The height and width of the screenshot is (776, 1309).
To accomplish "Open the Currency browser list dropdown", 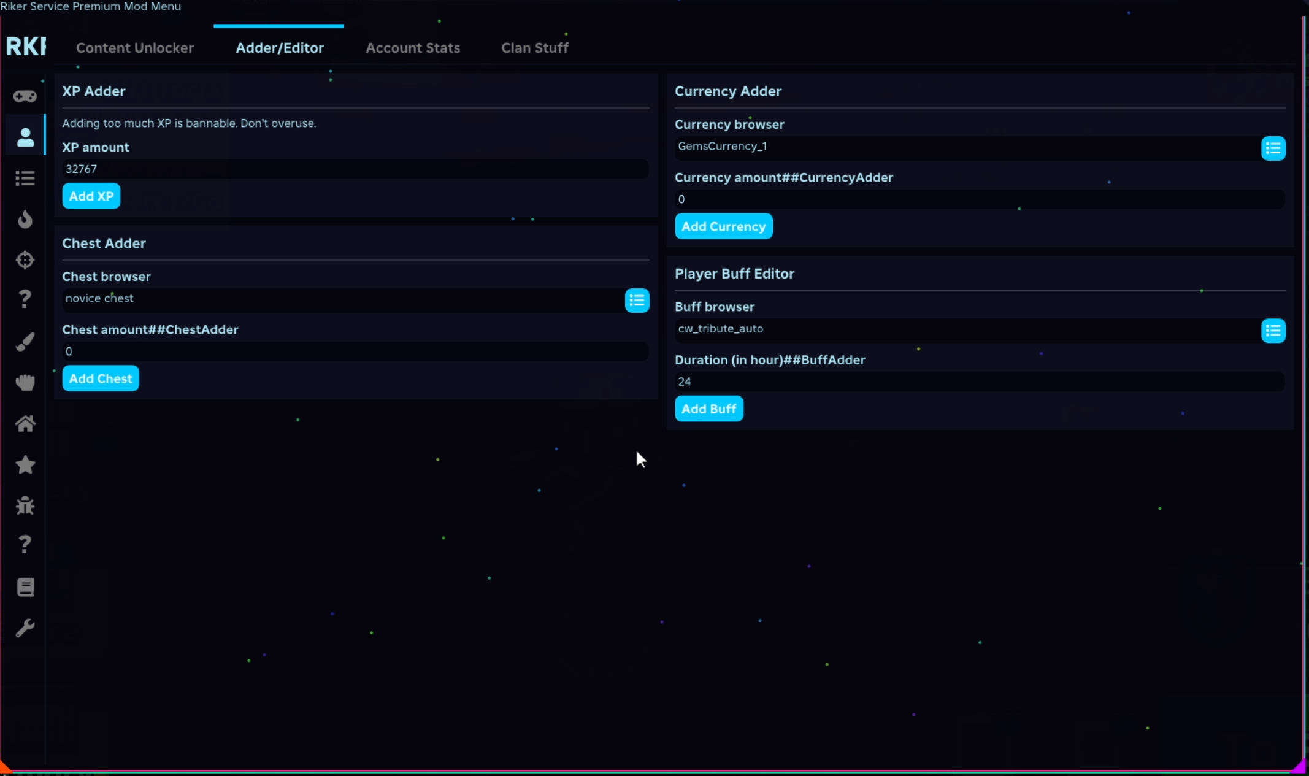I will [x=1273, y=148].
